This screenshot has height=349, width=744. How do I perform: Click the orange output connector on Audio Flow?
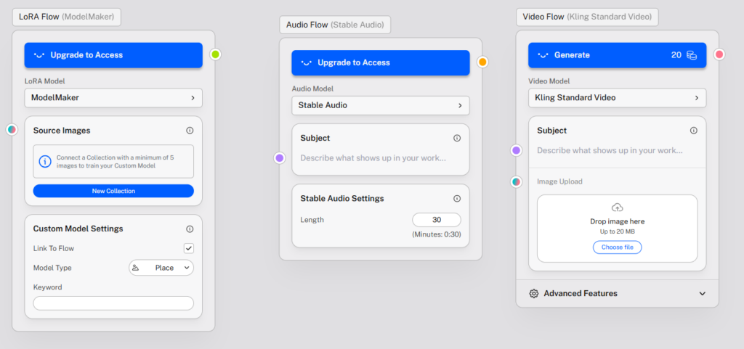tap(482, 62)
